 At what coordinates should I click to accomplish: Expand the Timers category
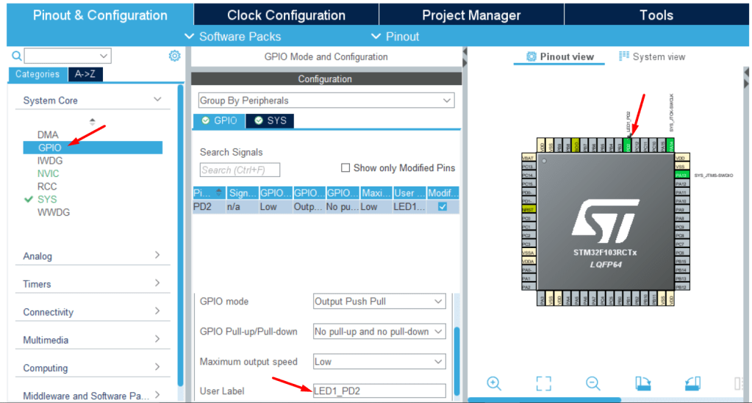(92, 284)
